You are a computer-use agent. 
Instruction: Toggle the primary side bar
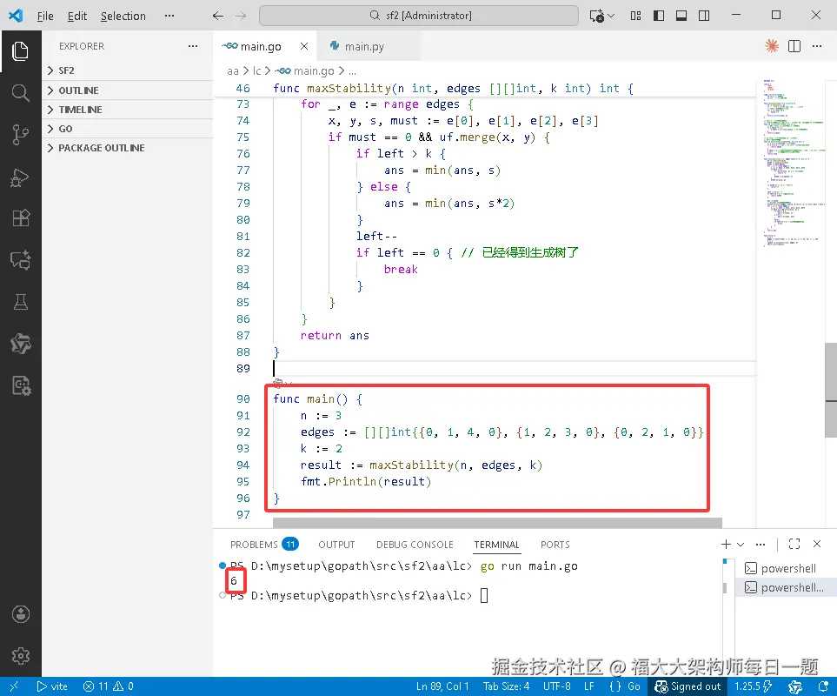click(659, 16)
